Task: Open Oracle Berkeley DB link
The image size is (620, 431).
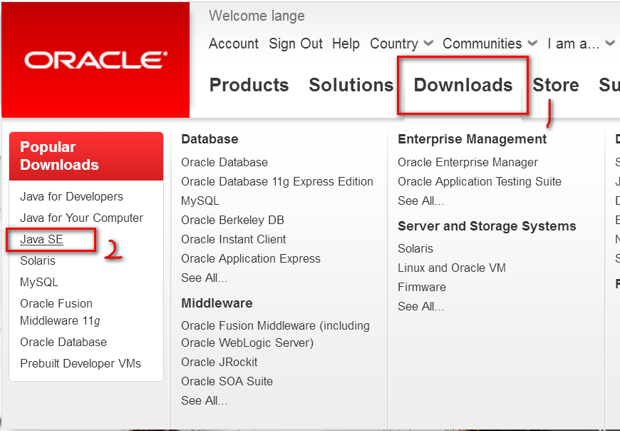Action: click(232, 220)
